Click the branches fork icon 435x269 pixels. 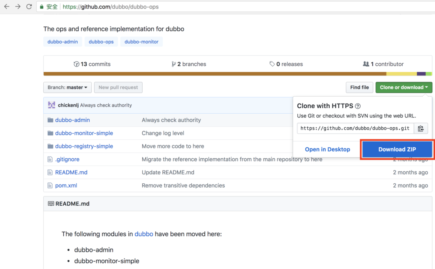click(x=174, y=64)
